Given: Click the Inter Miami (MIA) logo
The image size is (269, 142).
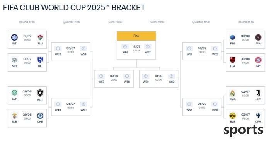Looking at the screenshot, I should pyautogui.click(x=258, y=37).
